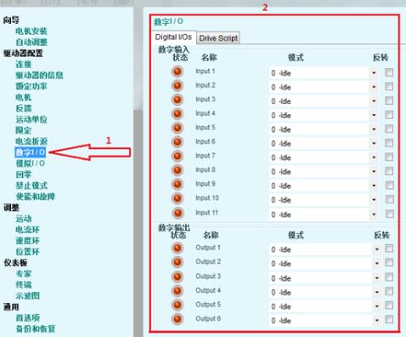Open the 模拟I/O page
Screen dimensions: 406x337
[31, 163]
